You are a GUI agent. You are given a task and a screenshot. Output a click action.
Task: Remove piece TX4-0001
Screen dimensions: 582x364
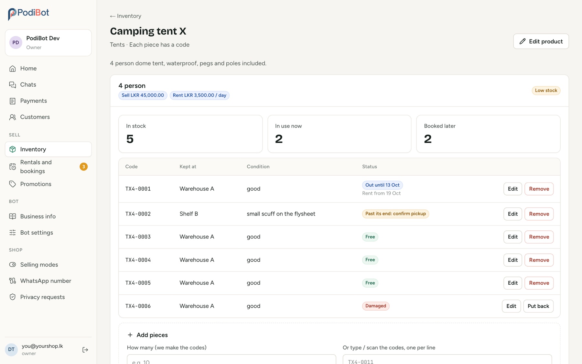(x=539, y=189)
